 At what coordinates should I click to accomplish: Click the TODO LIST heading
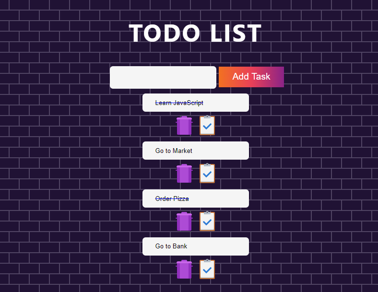pyautogui.click(x=195, y=33)
